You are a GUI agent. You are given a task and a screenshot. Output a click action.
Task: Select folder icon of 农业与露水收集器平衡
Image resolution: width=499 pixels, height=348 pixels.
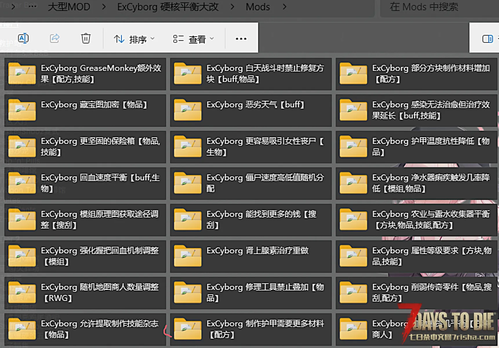pyautogui.click(x=353, y=219)
